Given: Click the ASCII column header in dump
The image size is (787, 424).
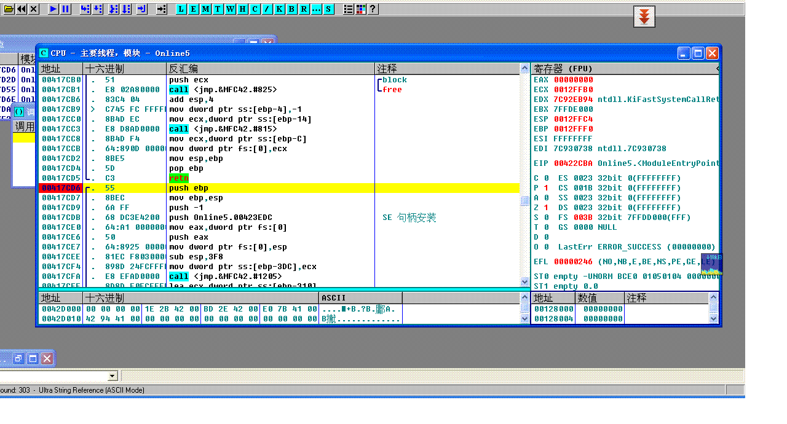Looking at the screenshot, I should (361, 298).
